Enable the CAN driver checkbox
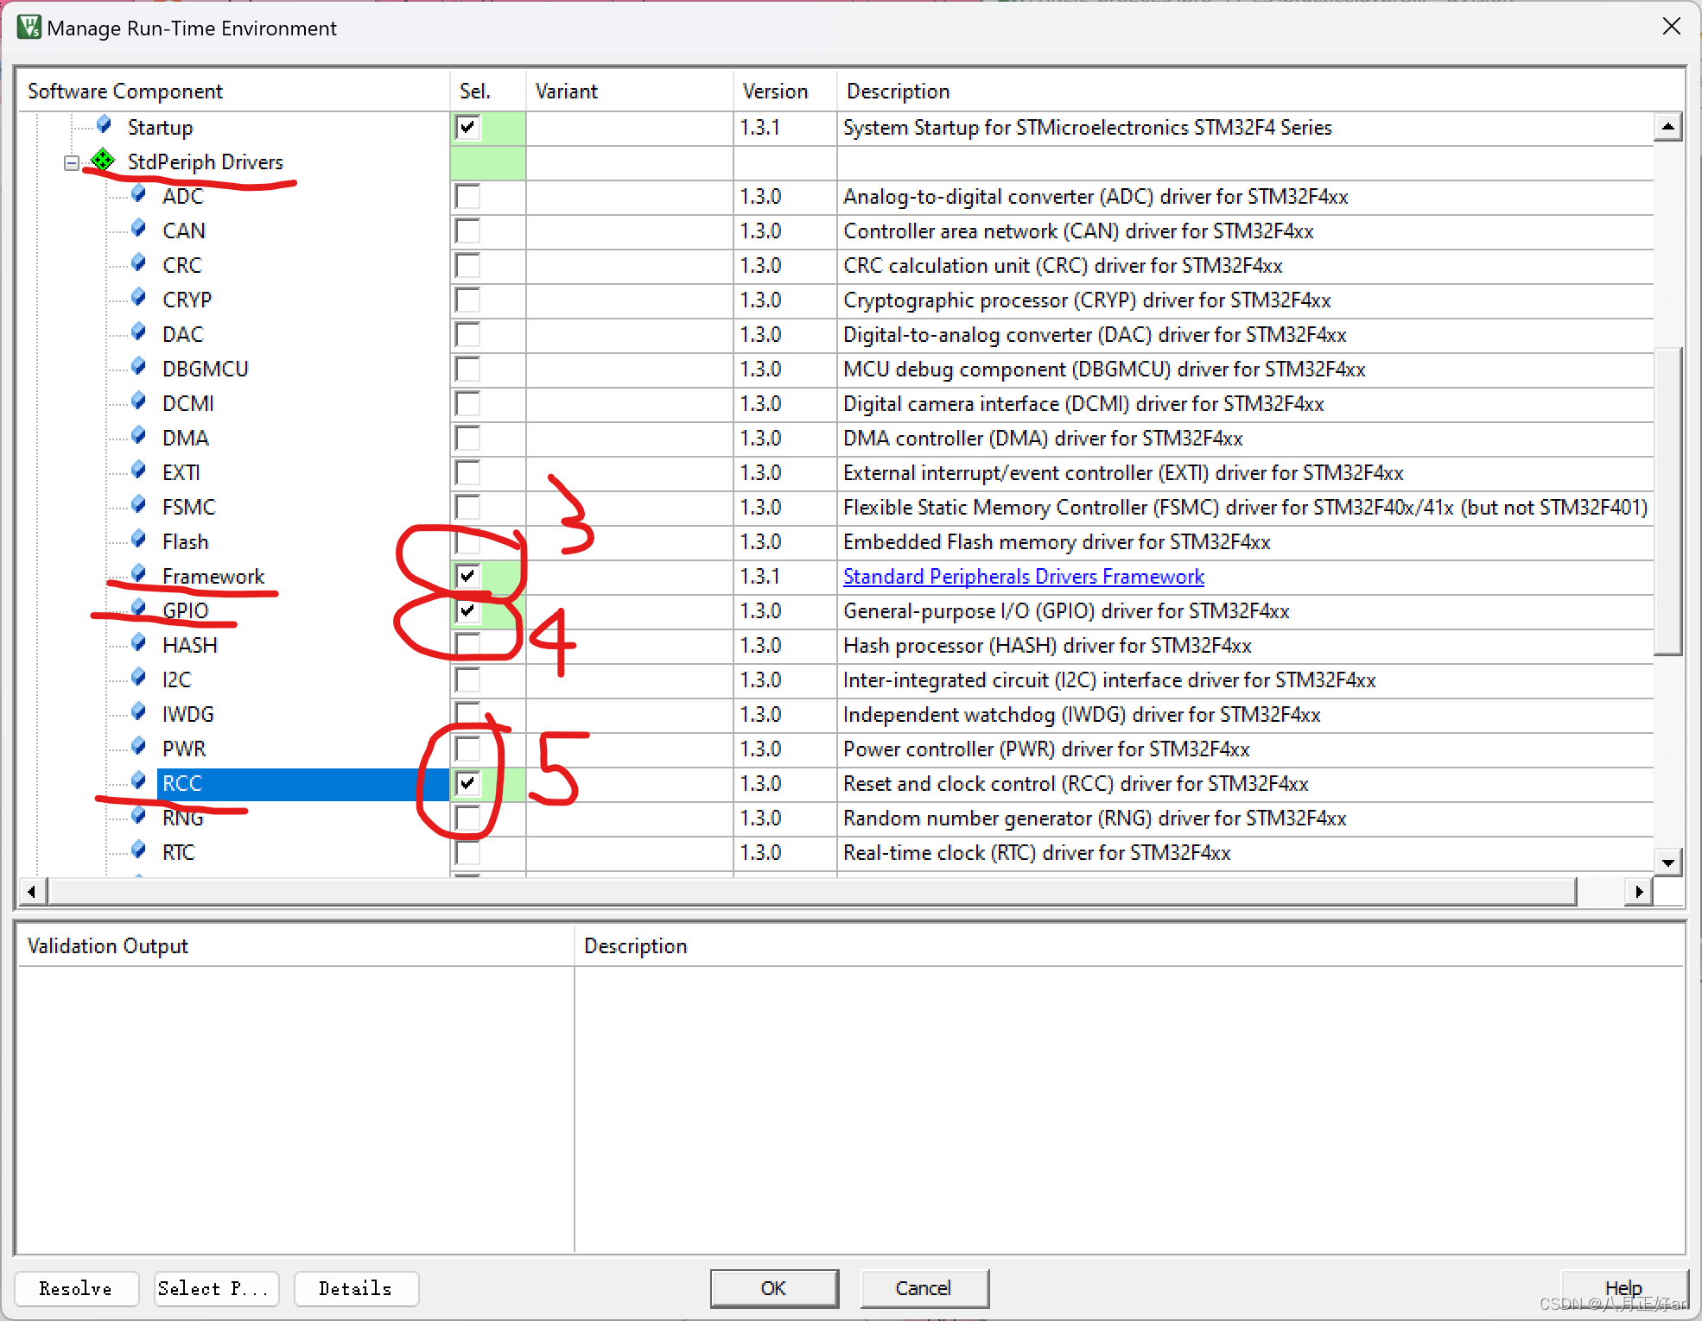This screenshot has height=1321, width=1702. coord(467,231)
